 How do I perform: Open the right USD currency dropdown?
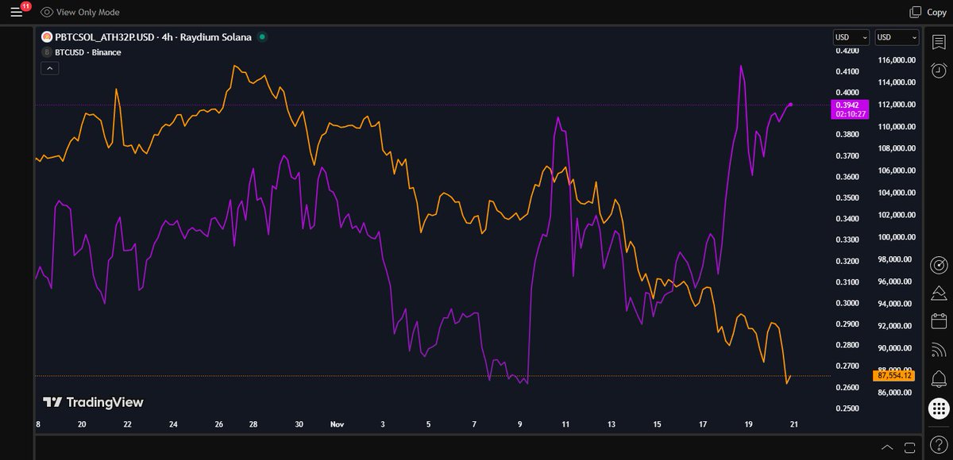tap(897, 37)
